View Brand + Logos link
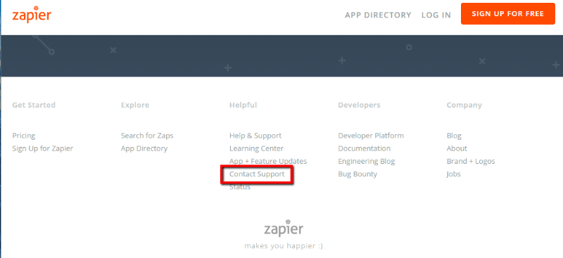Image resolution: width=563 pixels, height=258 pixels. pos(471,162)
